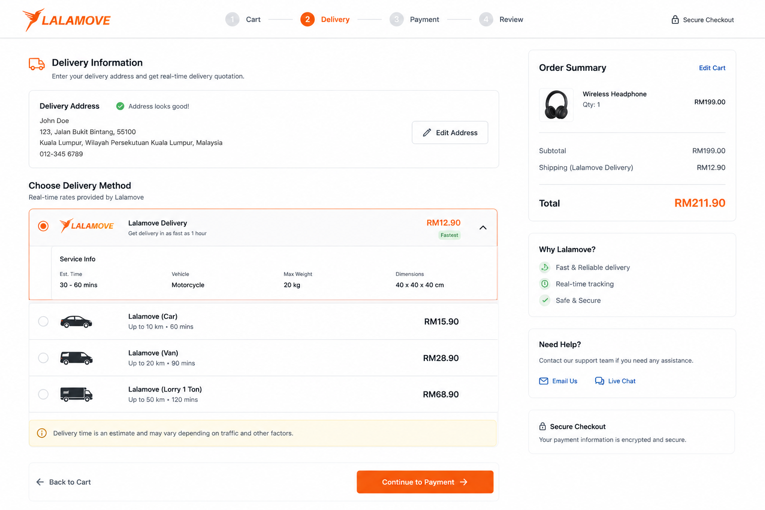Click the Up to 10 km • 60 mins text
The height and width of the screenshot is (510, 765).
point(161,327)
